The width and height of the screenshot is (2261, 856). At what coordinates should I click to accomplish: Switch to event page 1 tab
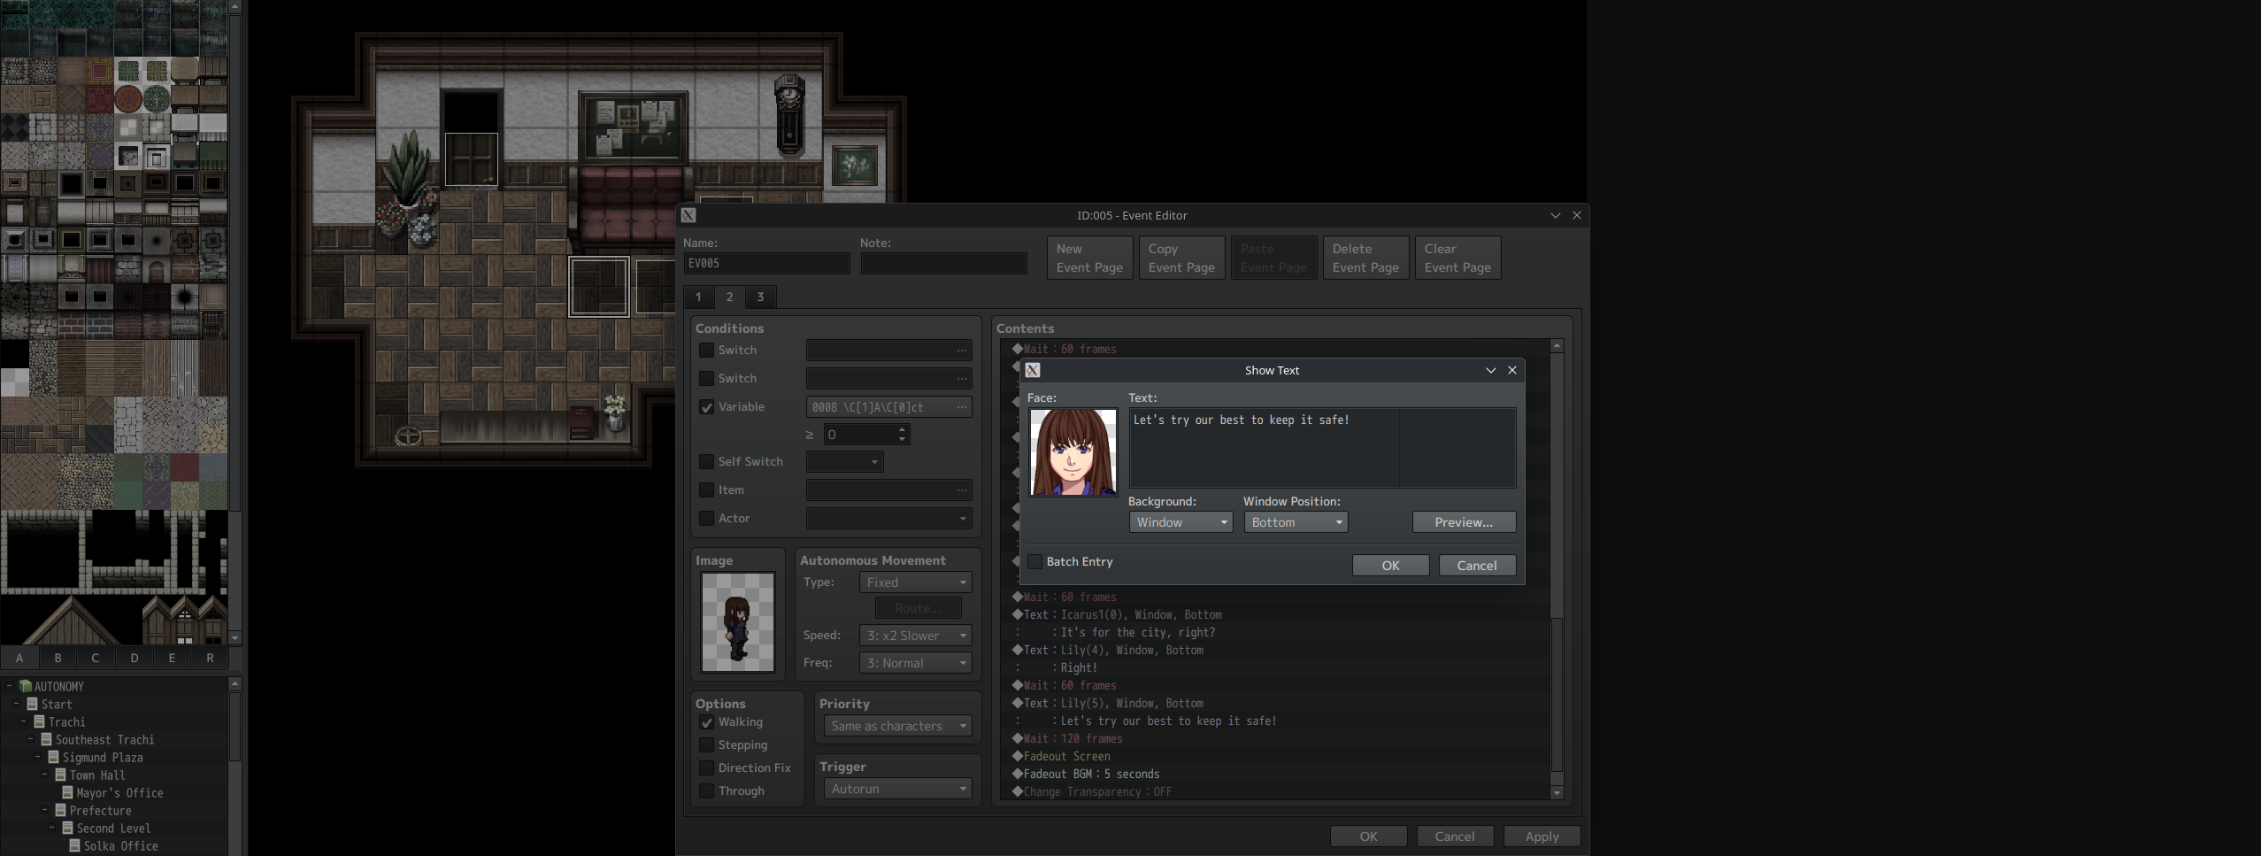[x=698, y=297]
